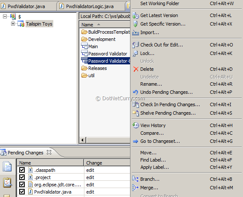Click the horizontal scrollbar left arrow
The width and height of the screenshot is (243, 197).
tap(83, 140)
